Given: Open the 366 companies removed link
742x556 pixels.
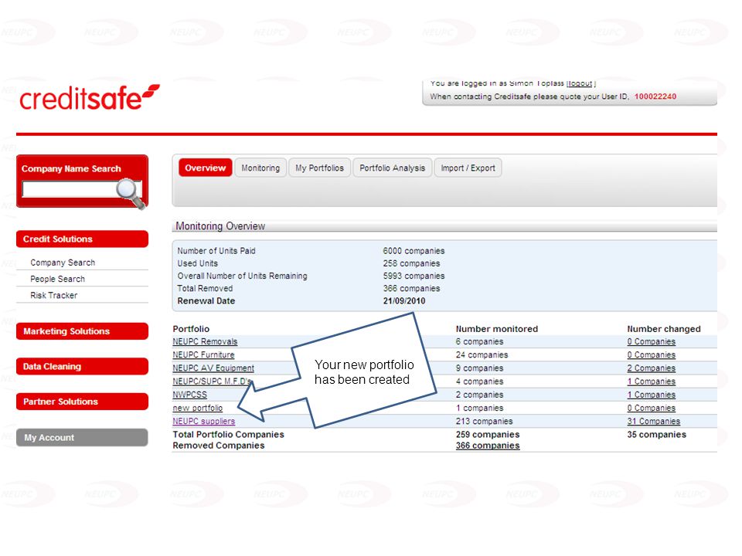Looking at the screenshot, I should [x=488, y=446].
